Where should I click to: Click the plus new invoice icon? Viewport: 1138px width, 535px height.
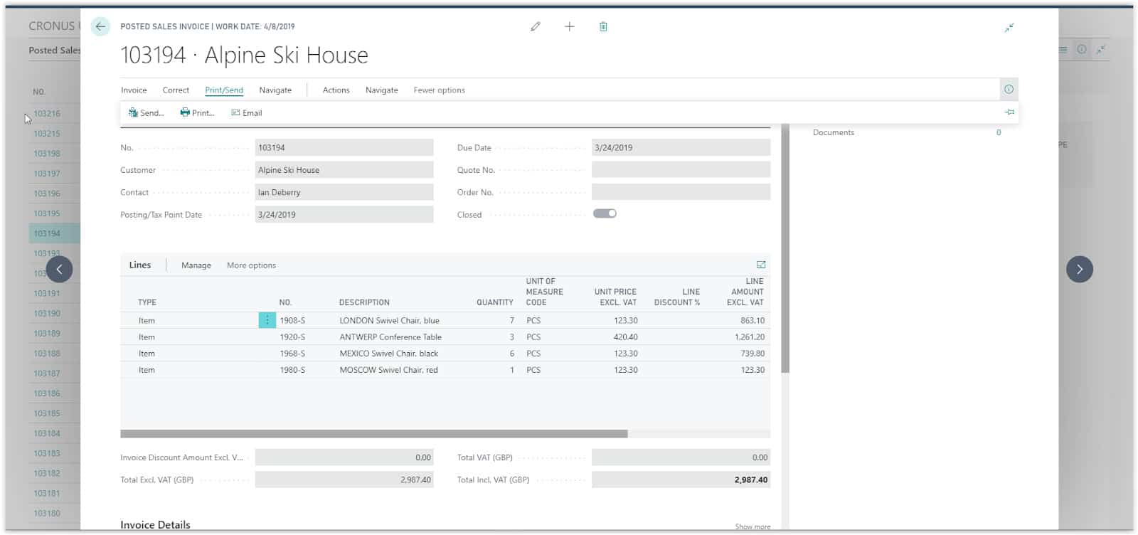pyautogui.click(x=570, y=26)
